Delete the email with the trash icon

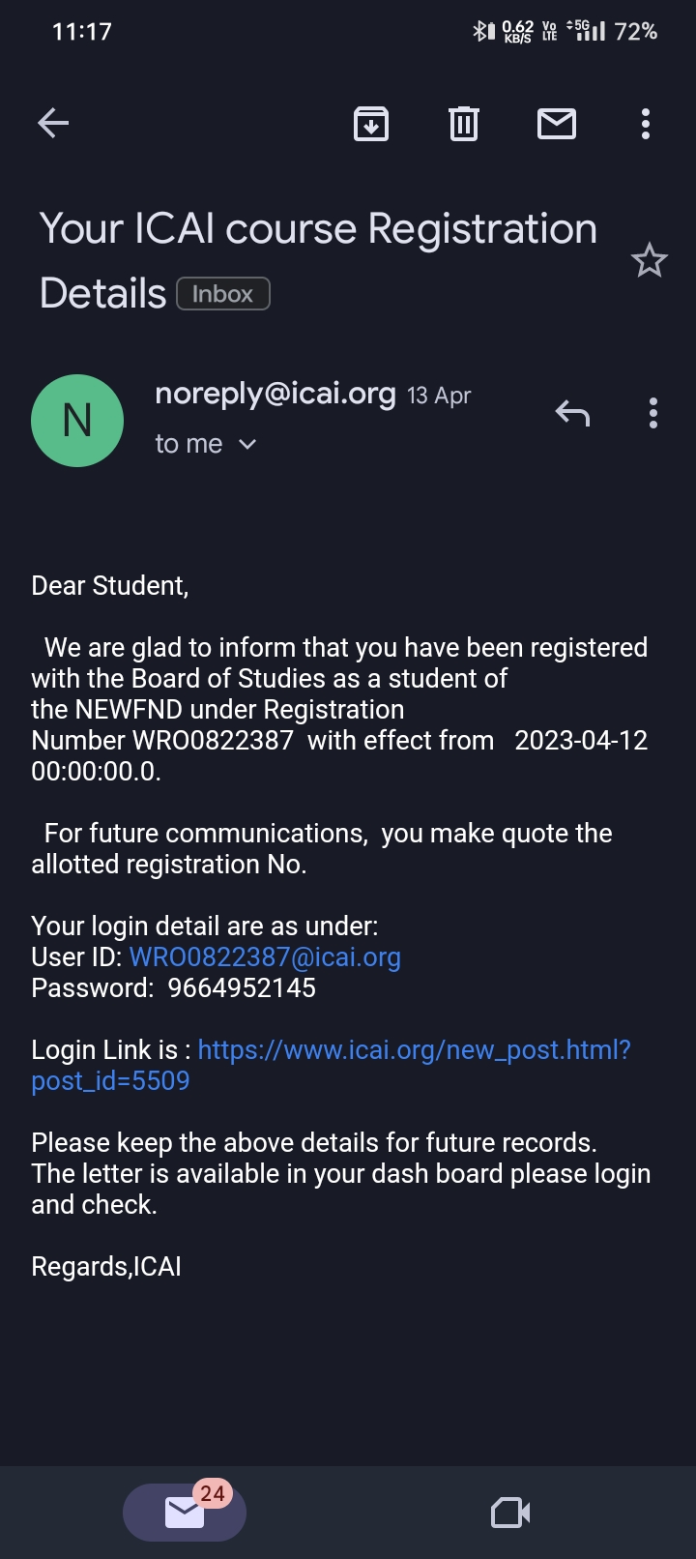point(464,124)
